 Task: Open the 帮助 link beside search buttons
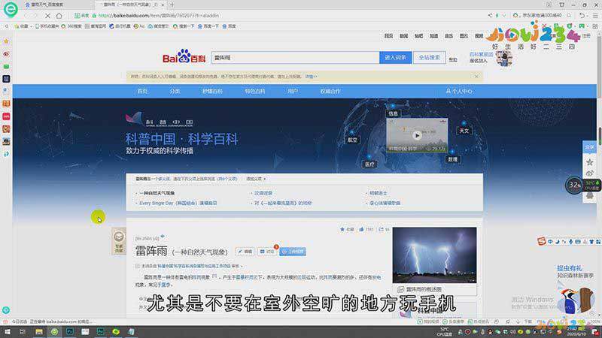click(453, 60)
